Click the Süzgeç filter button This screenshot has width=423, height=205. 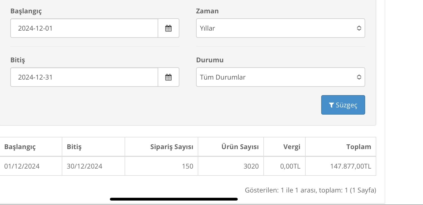343,105
